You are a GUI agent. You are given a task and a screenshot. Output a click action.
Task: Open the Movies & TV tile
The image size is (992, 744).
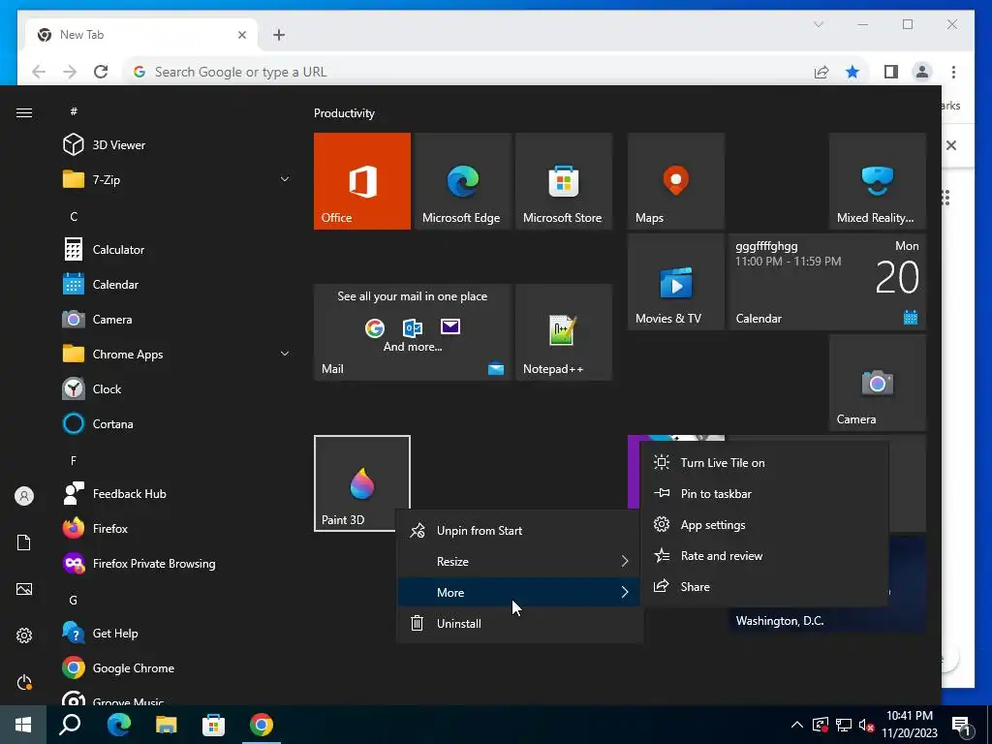(675, 282)
